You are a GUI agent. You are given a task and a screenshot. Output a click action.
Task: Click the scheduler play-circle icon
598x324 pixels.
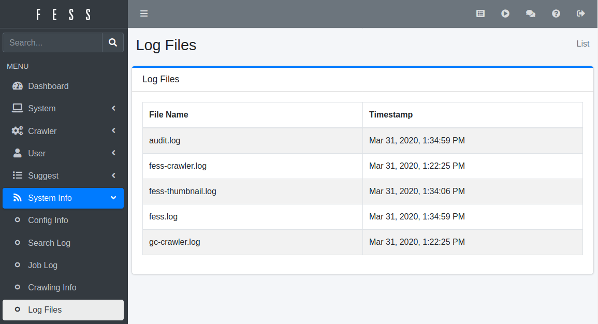tap(505, 14)
